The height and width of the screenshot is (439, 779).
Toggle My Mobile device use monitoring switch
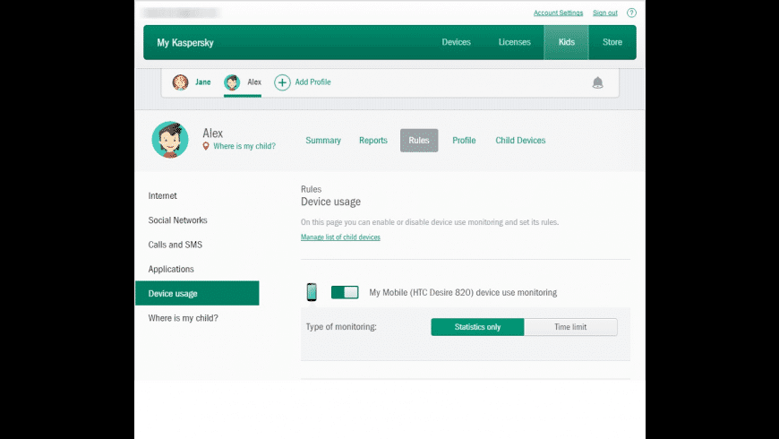coord(345,292)
